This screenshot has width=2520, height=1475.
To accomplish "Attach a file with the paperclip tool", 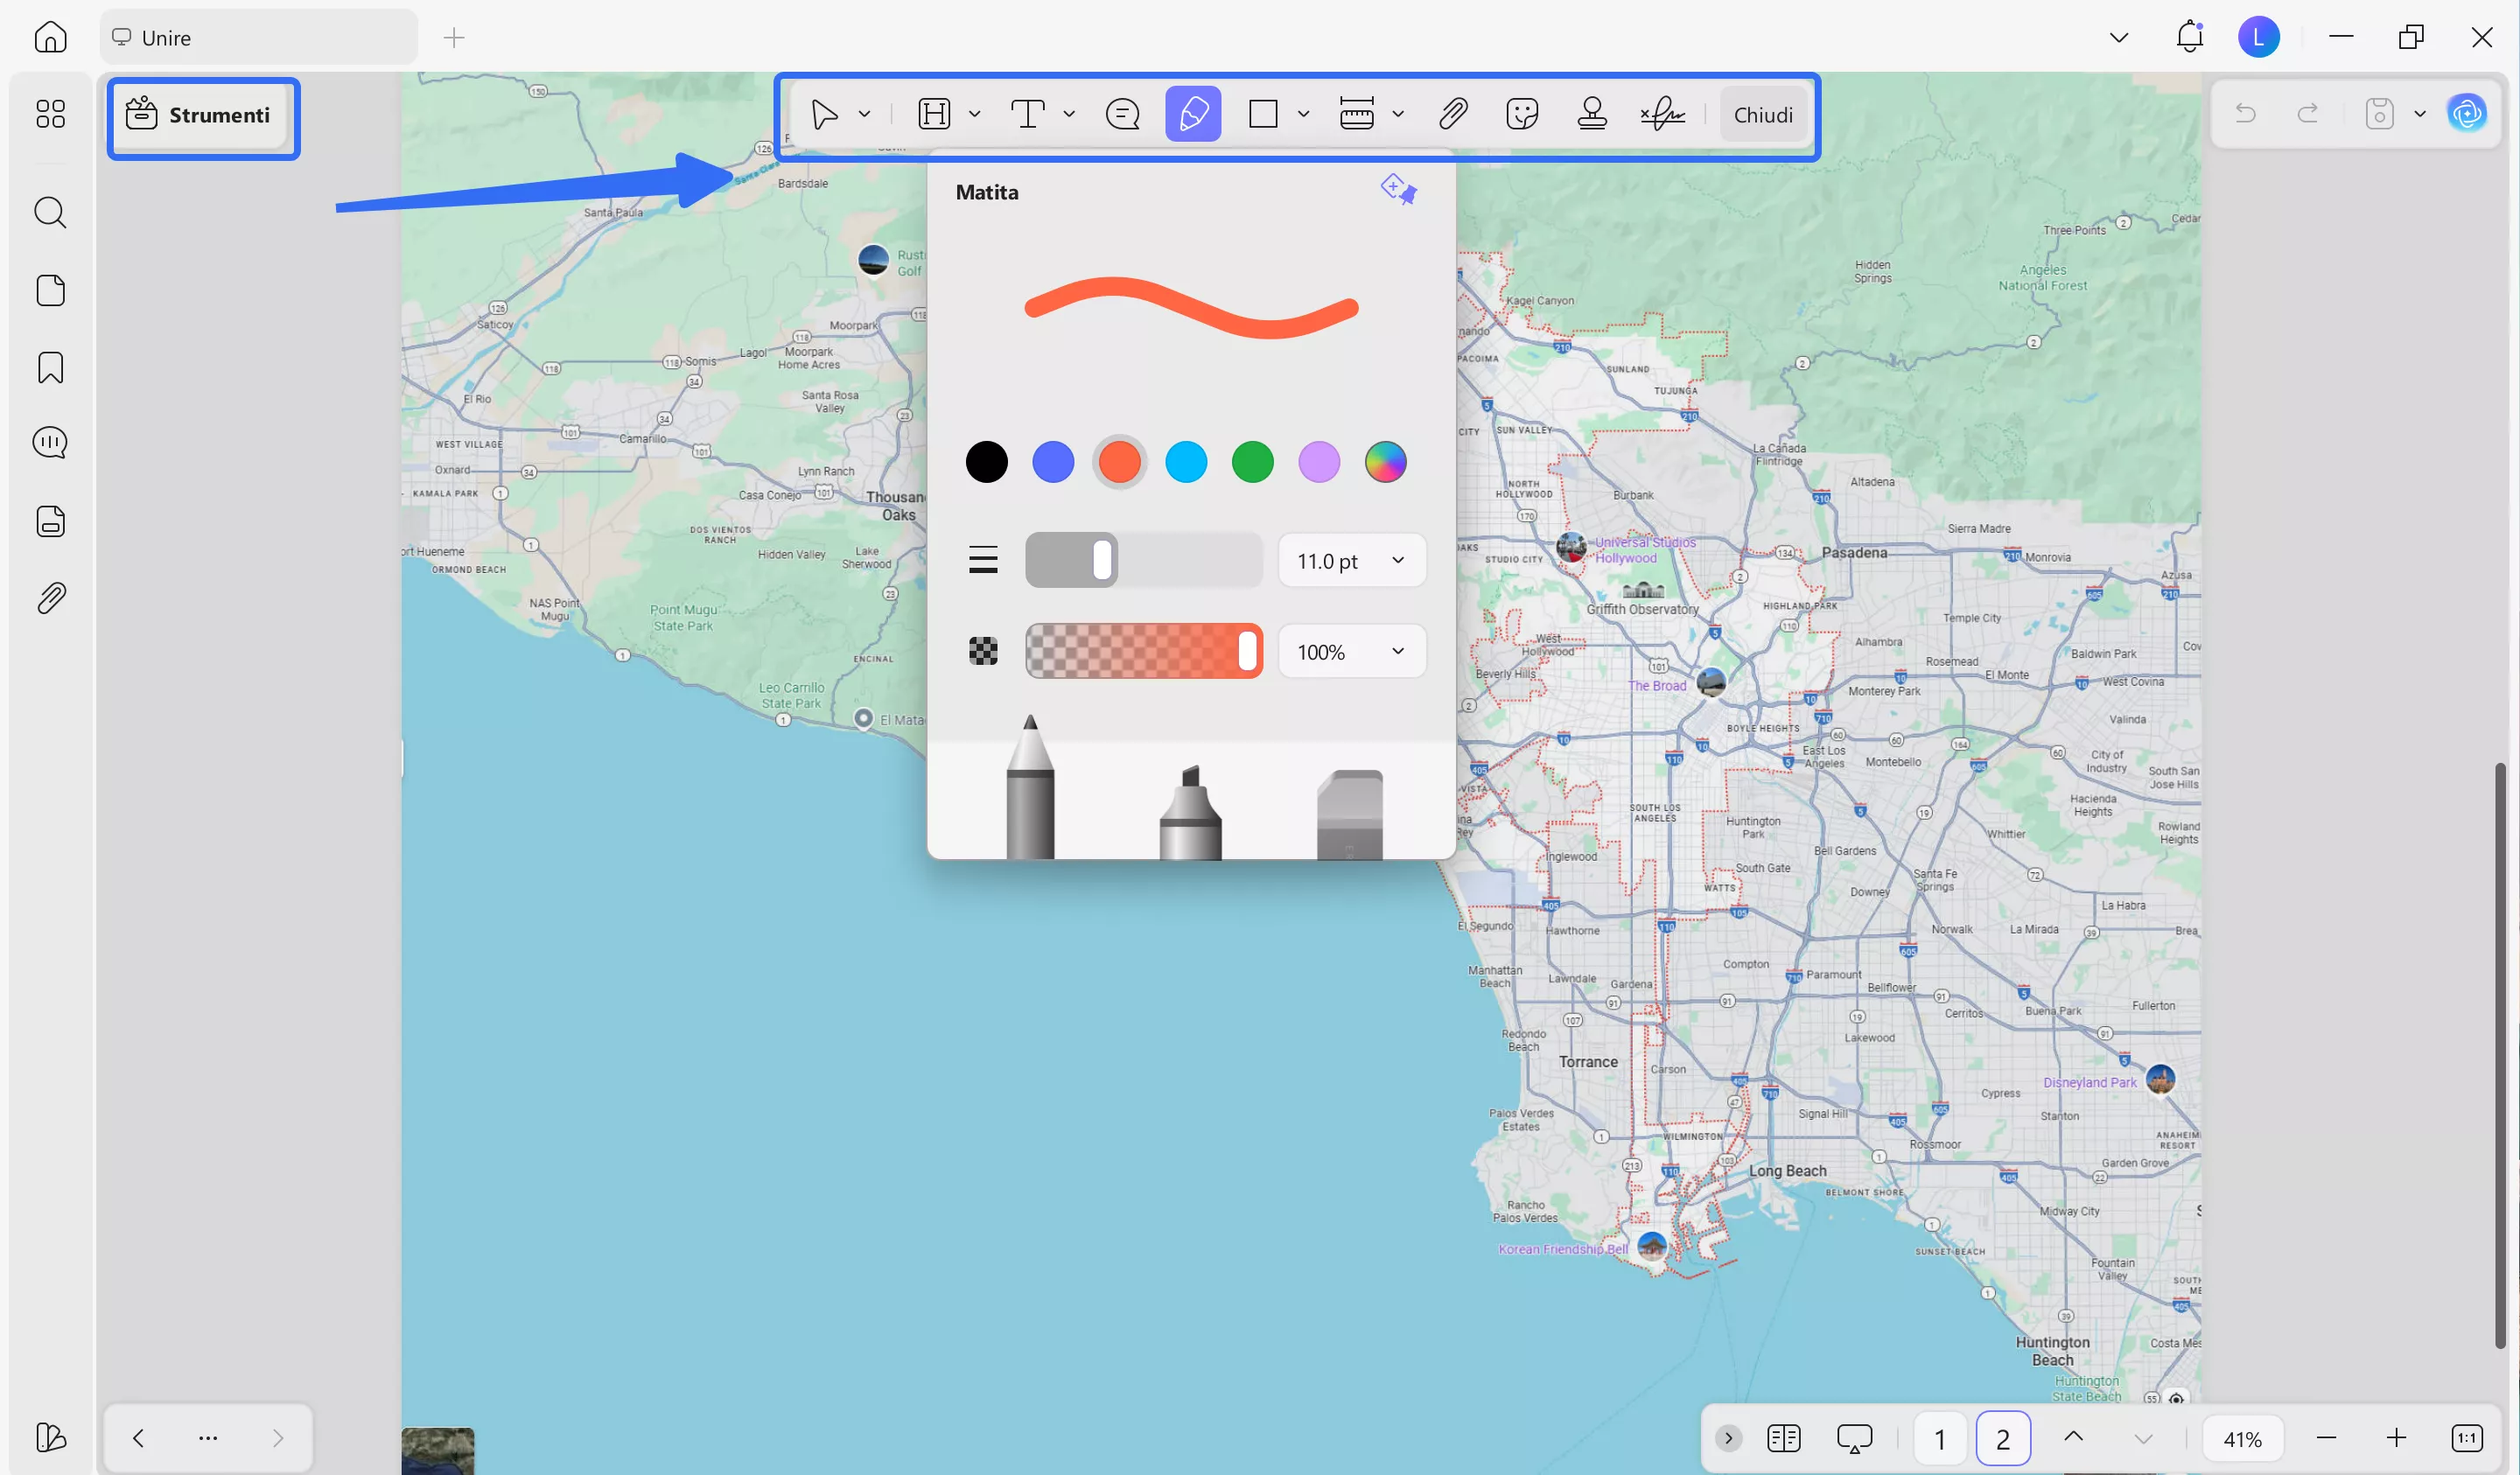I will pyautogui.click(x=1453, y=113).
